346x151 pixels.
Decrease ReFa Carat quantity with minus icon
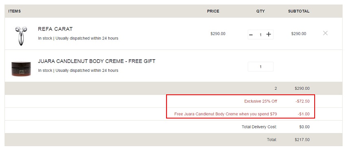[x=251, y=35]
